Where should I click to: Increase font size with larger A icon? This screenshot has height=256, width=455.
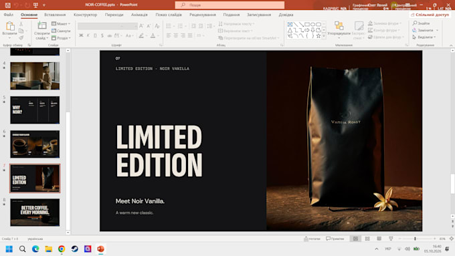click(x=141, y=26)
